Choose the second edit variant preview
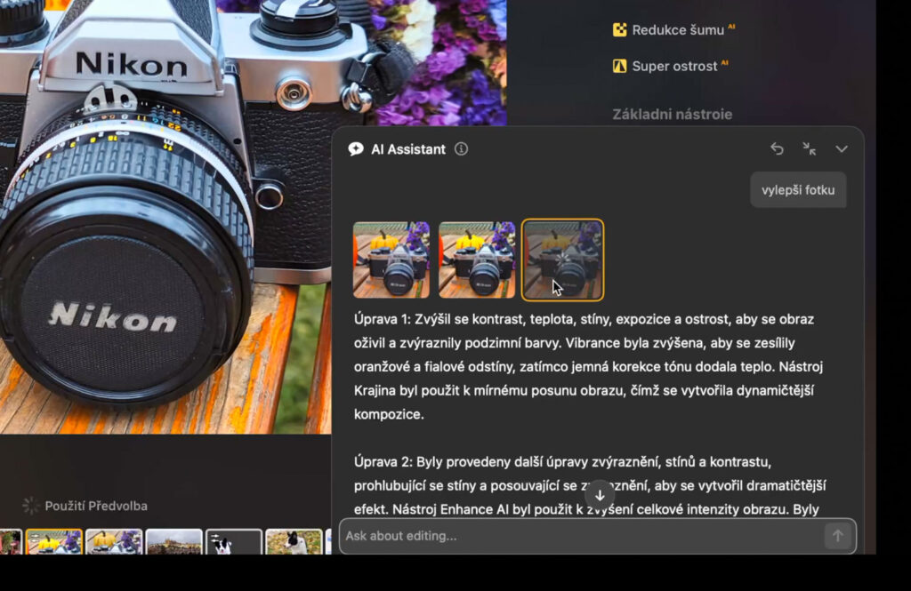This screenshot has height=591, width=911. [476, 259]
